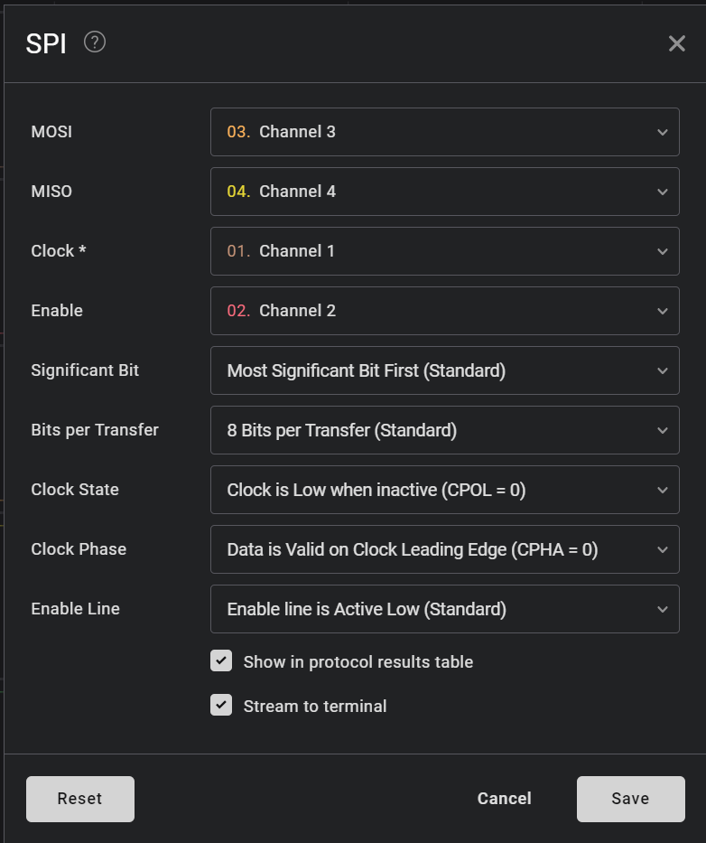Click the help question mark icon next to SPI
Viewport: 706px width, 843px height.
[x=95, y=42]
